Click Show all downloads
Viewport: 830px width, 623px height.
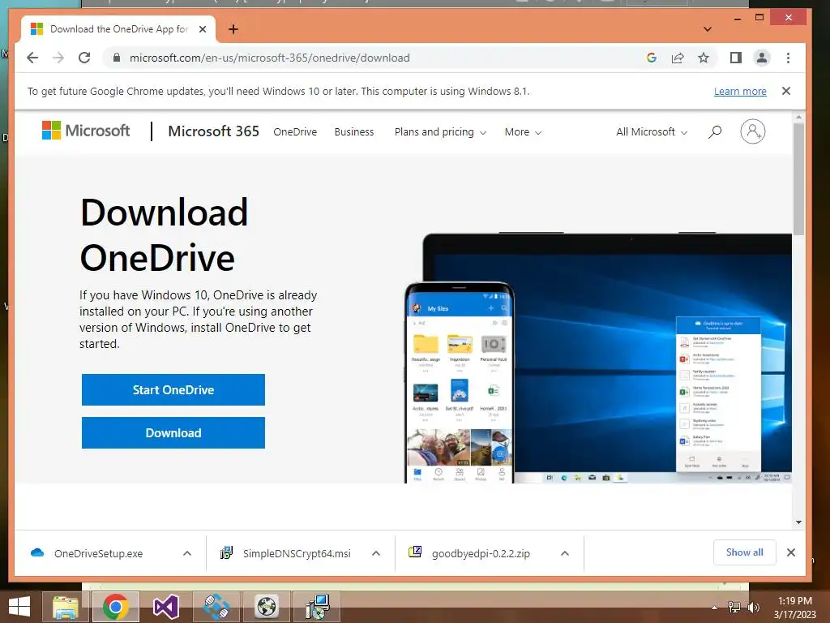click(744, 552)
